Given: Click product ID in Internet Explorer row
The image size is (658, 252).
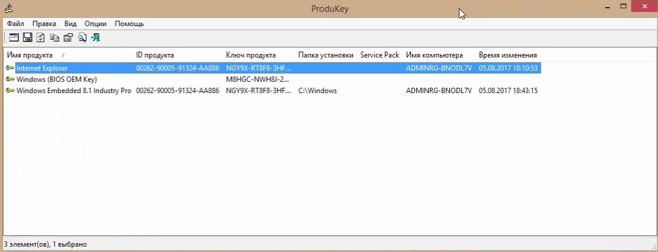Looking at the screenshot, I should (177, 68).
